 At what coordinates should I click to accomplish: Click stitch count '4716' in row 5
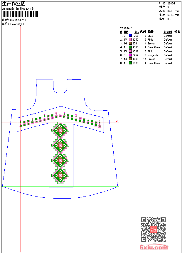tap(135, 51)
